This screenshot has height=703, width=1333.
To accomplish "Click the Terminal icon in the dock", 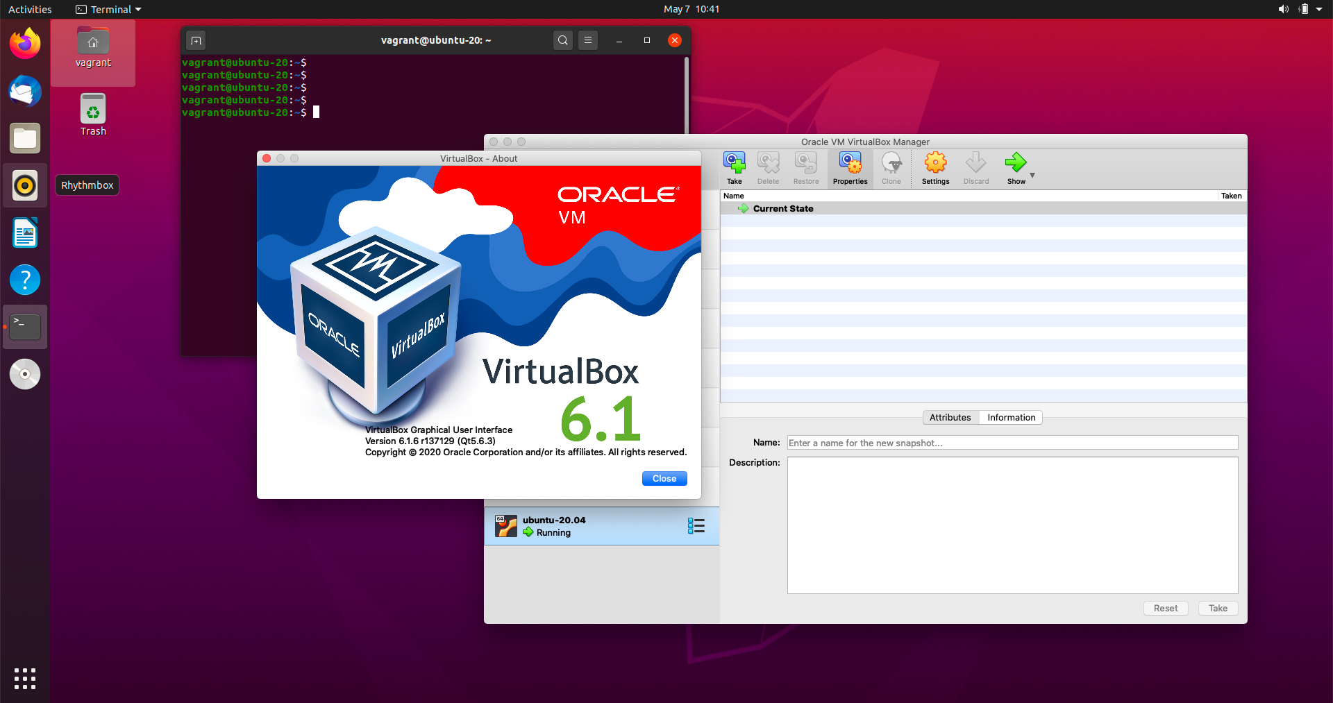I will coord(25,327).
